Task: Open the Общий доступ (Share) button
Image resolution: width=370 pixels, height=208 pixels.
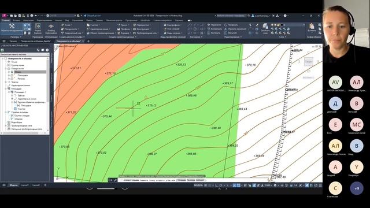Action: tap(92, 16)
